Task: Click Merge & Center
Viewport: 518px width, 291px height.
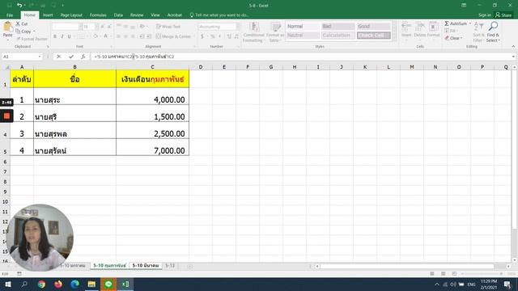Action: pyautogui.click(x=174, y=36)
